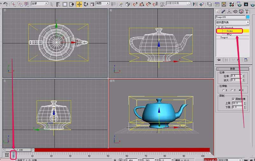Switch to the Create command panel tab
Screen dimensions: 255x161
pos(217,11)
